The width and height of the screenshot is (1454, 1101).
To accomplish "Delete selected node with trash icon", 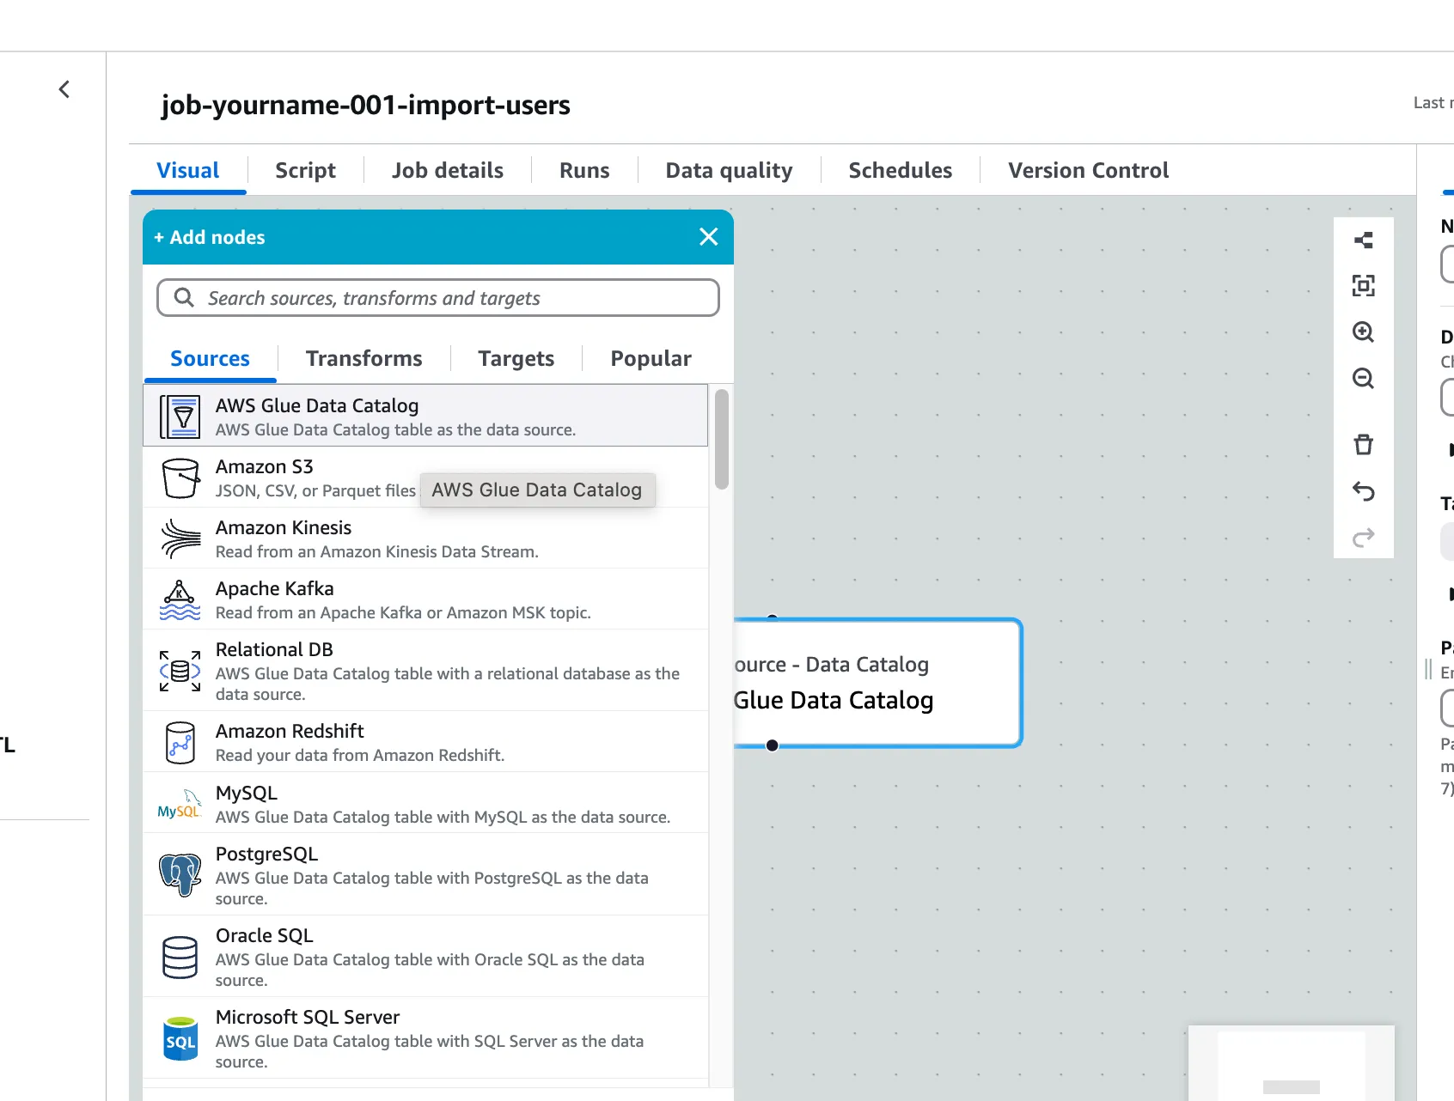I will 1363,445.
